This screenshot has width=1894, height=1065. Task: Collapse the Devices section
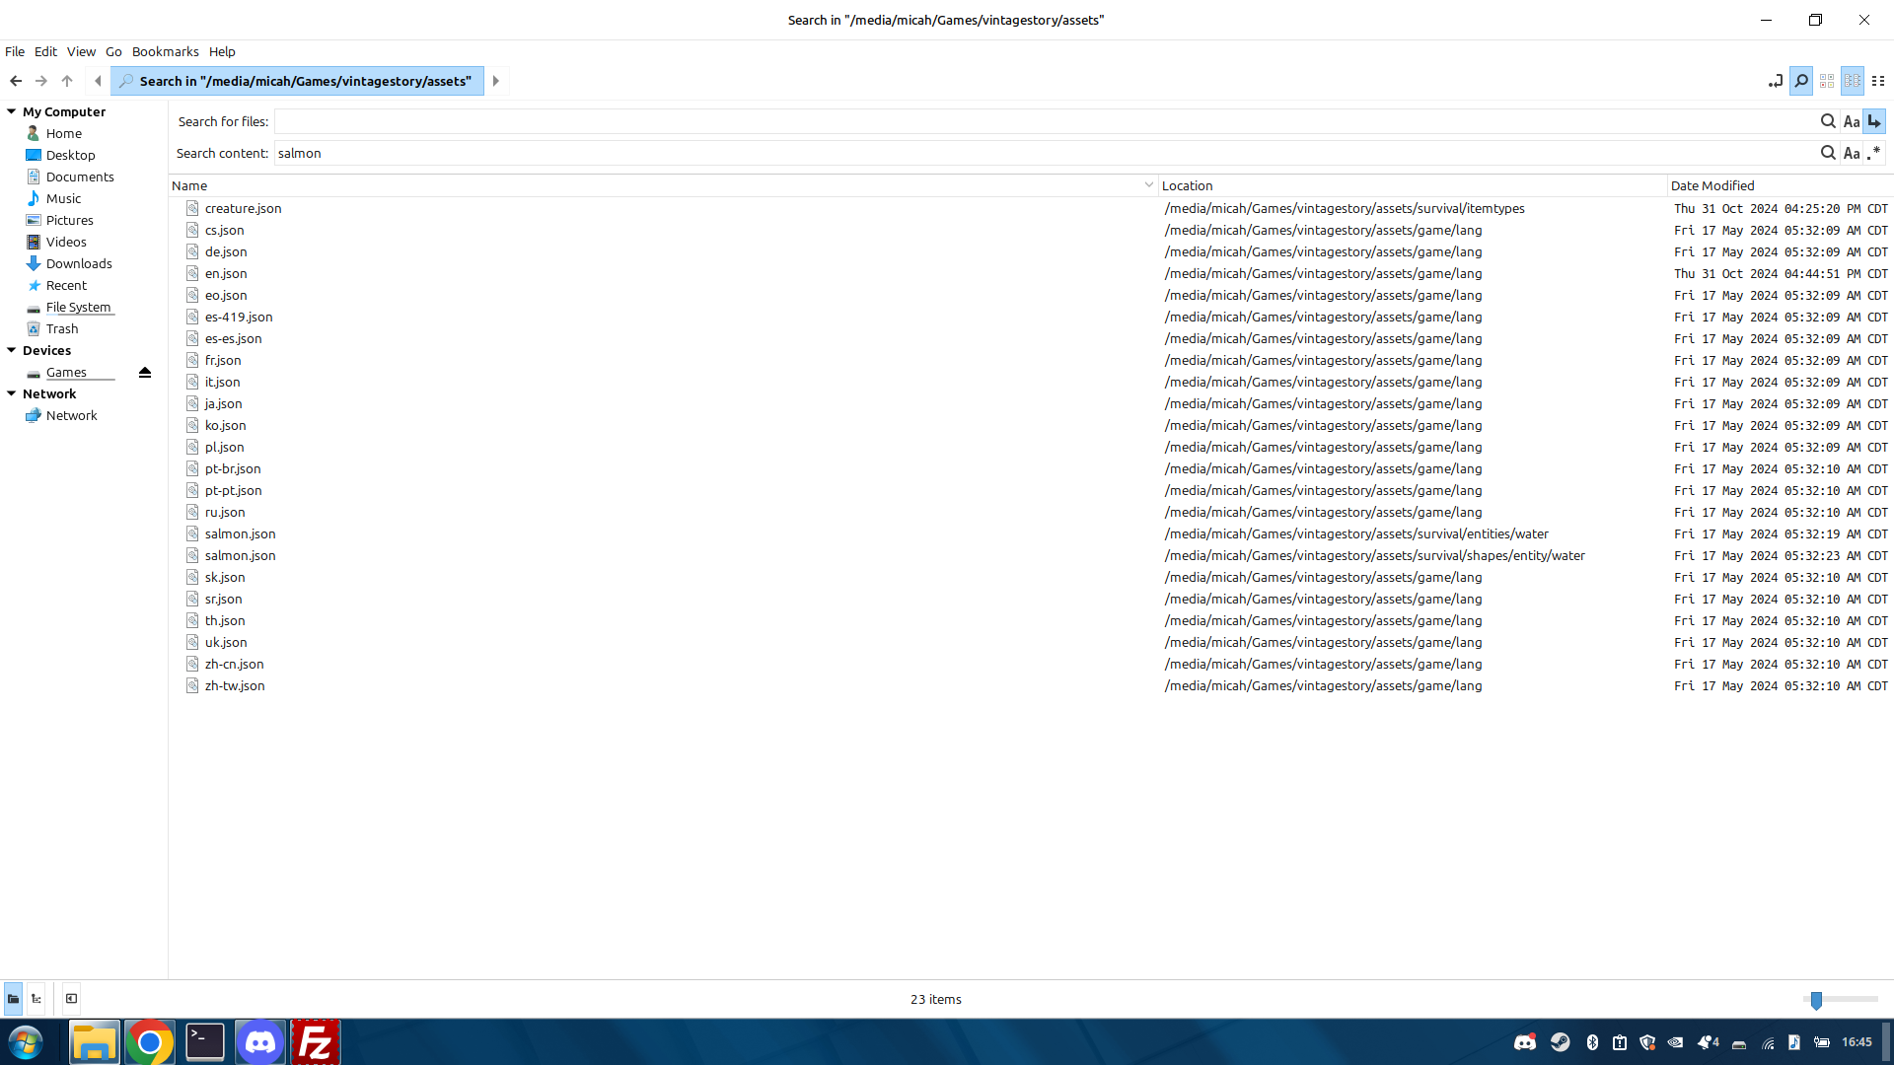point(11,350)
